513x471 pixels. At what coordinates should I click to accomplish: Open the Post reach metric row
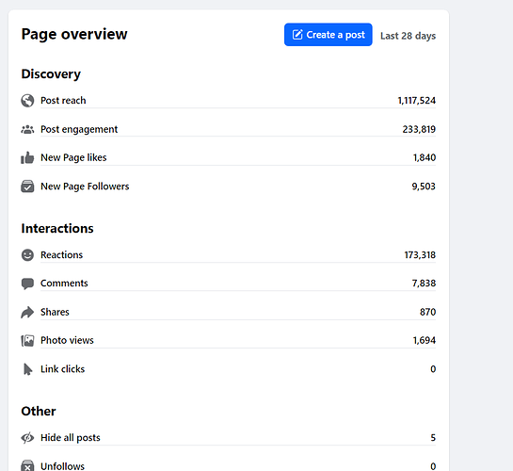pyautogui.click(x=229, y=101)
